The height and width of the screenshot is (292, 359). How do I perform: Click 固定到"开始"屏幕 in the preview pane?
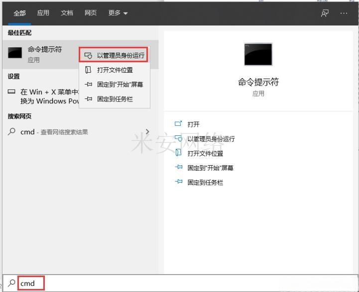tap(210, 168)
